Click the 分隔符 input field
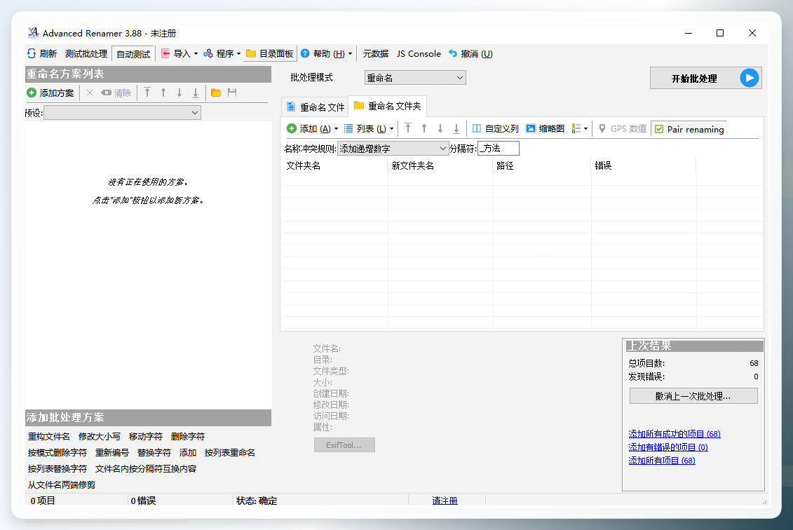The width and height of the screenshot is (793, 530). pos(498,148)
